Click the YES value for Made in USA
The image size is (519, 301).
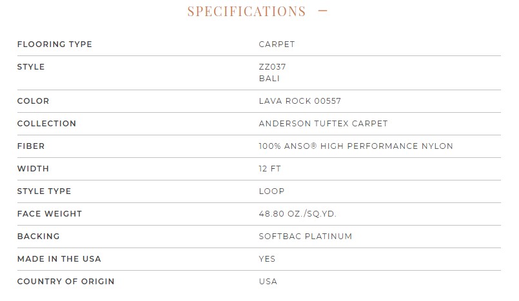pos(267,258)
